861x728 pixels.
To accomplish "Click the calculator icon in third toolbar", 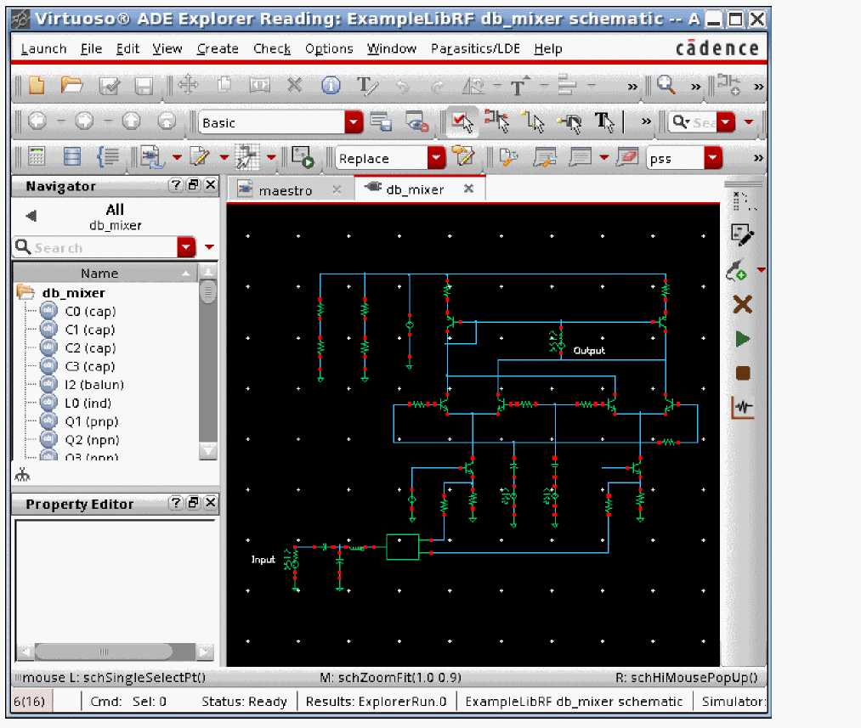I will [37, 157].
